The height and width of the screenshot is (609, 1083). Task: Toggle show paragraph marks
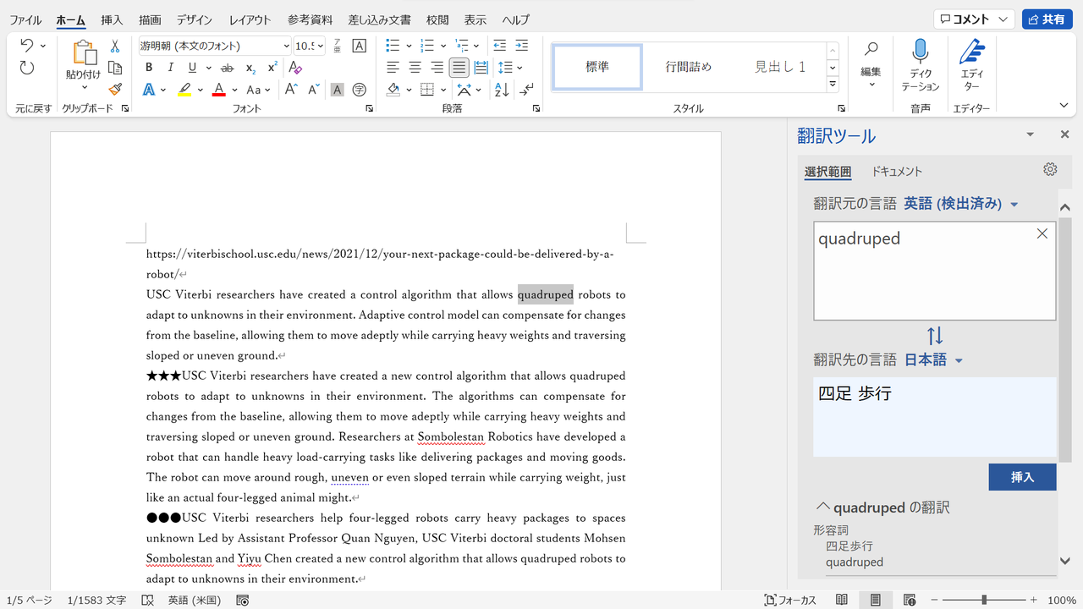coord(527,89)
